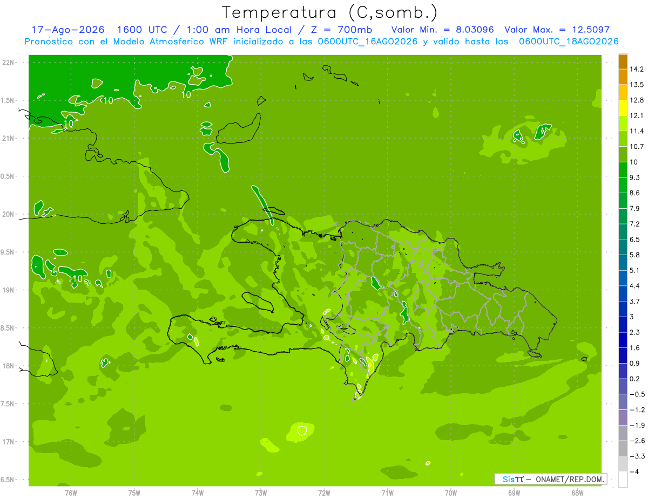648x500 pixels.
Task: Click the legend value "12.1"
Action: [x=637, y=116]
